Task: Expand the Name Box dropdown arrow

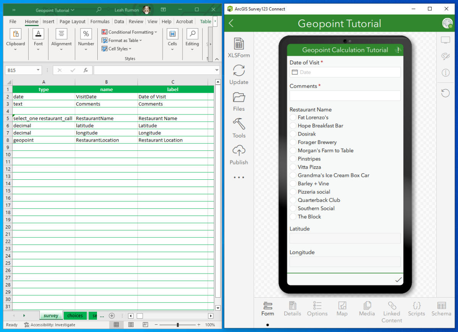Action: (x=38, y=70)
